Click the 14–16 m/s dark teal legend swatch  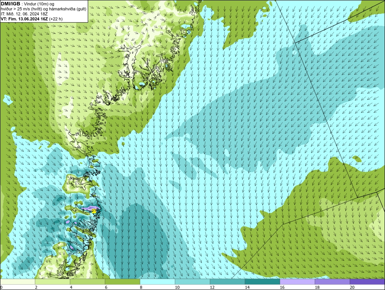263,282
